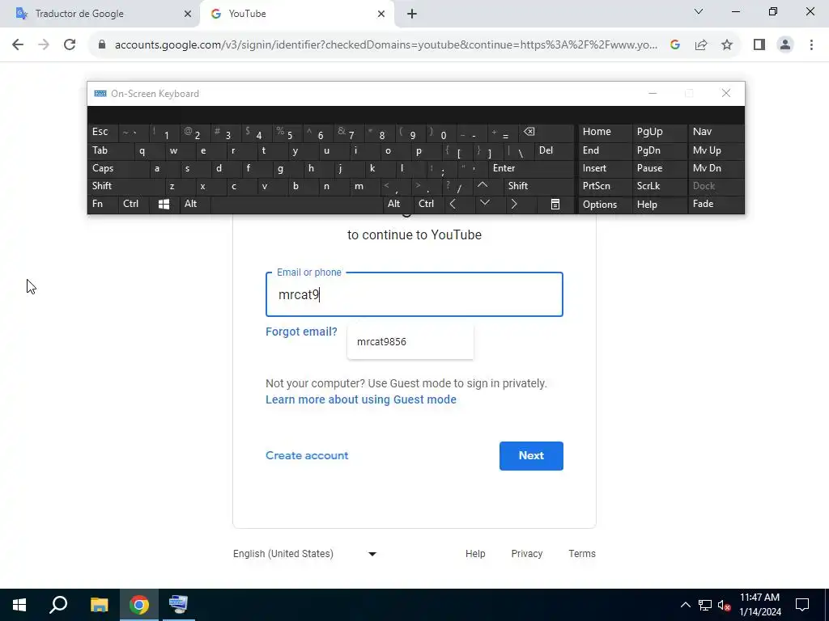Click the Chrome taskbar icon
Screen dimensions: 829x621
tap(139, 605)
